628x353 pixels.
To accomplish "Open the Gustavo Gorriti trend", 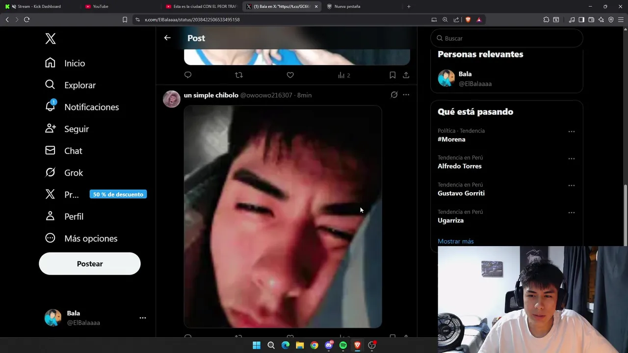I will point(461,193).
